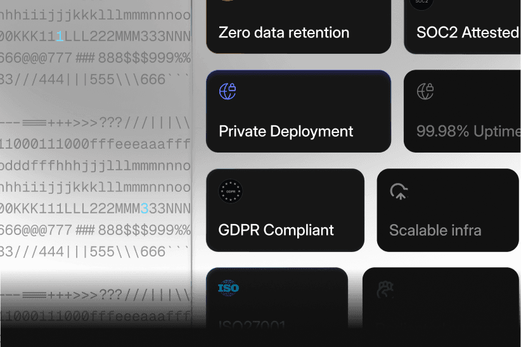Click the Zero data retention card

click(299, 27)
